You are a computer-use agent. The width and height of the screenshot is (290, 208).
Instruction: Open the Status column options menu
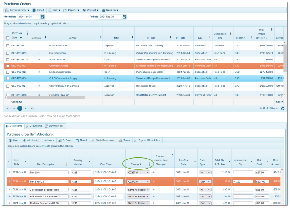point(130,38)
